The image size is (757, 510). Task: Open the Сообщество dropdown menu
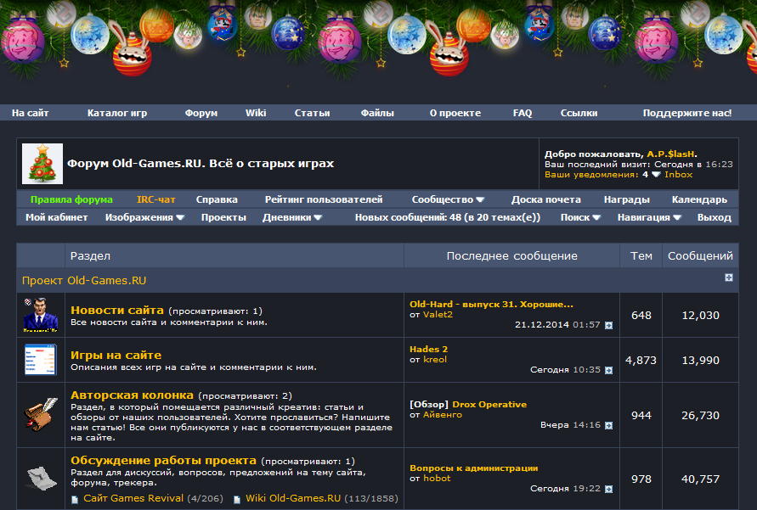coord(448,199)
